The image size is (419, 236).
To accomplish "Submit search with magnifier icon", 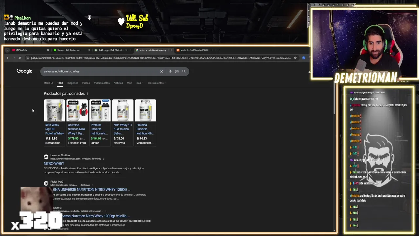I will pos(184,71).
